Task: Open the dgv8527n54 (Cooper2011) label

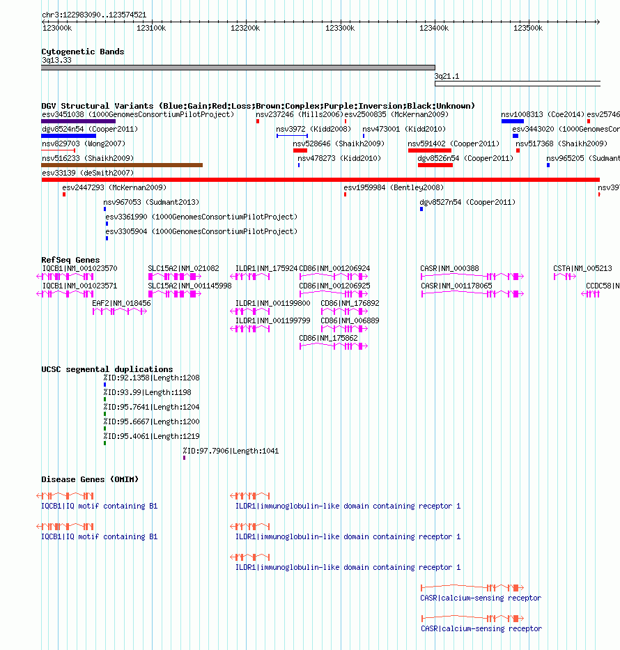Action: [x=467, y=202]
